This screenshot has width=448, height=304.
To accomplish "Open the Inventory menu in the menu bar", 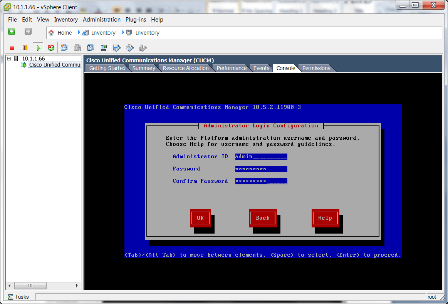I will [66, 20].
